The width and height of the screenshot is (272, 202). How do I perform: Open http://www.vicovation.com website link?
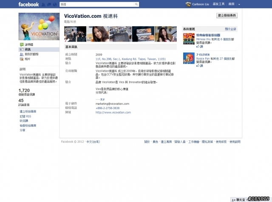point(113,112)
